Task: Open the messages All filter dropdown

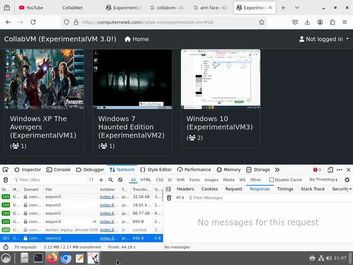Action: pos(180,198)
